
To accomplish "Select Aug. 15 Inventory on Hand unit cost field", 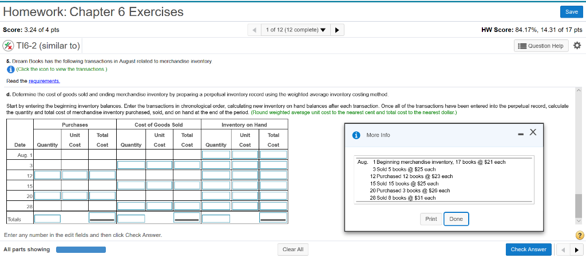I will coord(245,185).
